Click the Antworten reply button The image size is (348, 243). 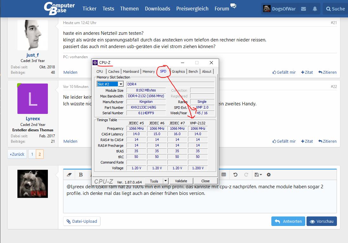click(x=288, y=221)
